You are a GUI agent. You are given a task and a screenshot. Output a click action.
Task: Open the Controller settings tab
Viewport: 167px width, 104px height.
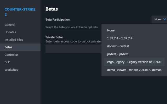coord(11,55)
